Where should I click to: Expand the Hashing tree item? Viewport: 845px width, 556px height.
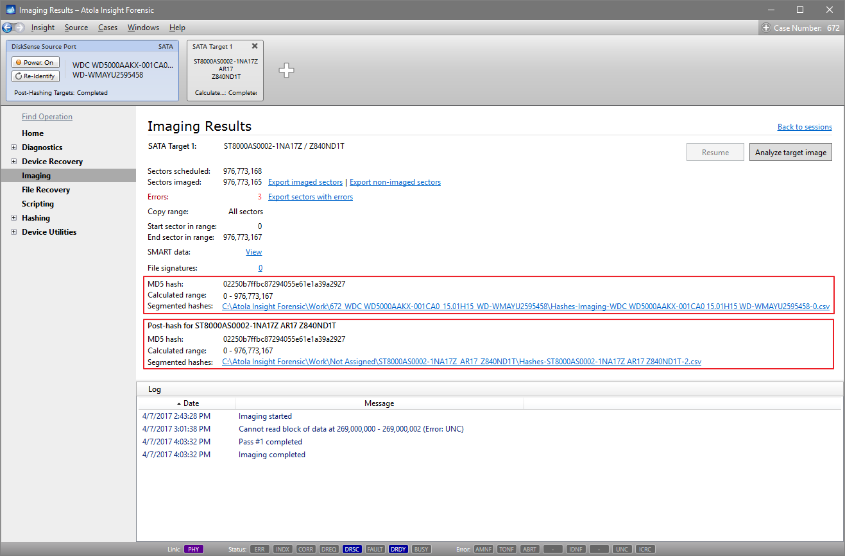click(x=14, y=217)
